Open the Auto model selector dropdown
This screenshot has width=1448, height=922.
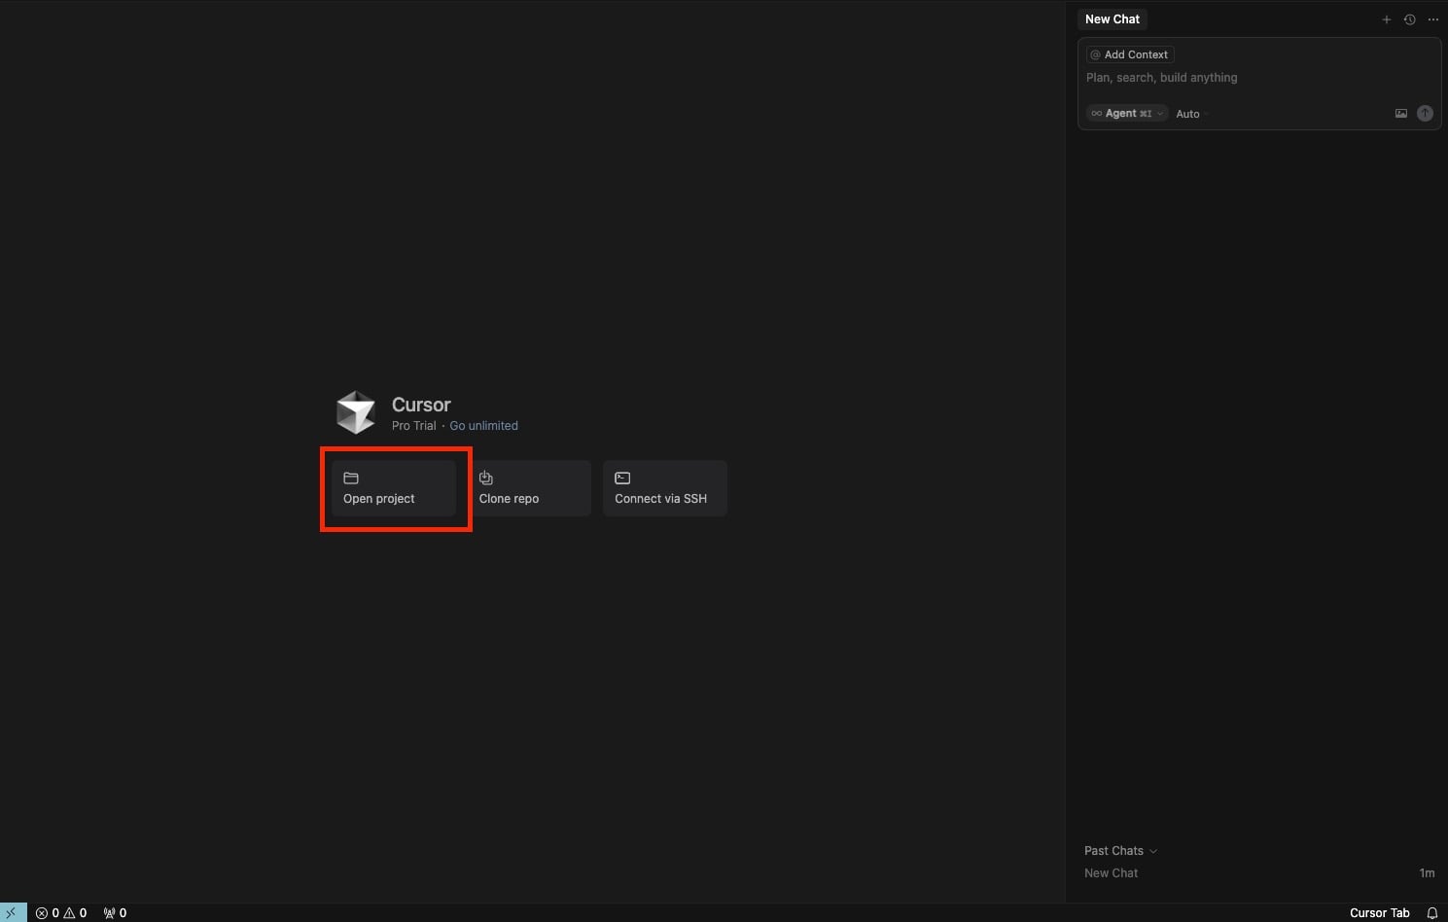[x=1187, y=114]
